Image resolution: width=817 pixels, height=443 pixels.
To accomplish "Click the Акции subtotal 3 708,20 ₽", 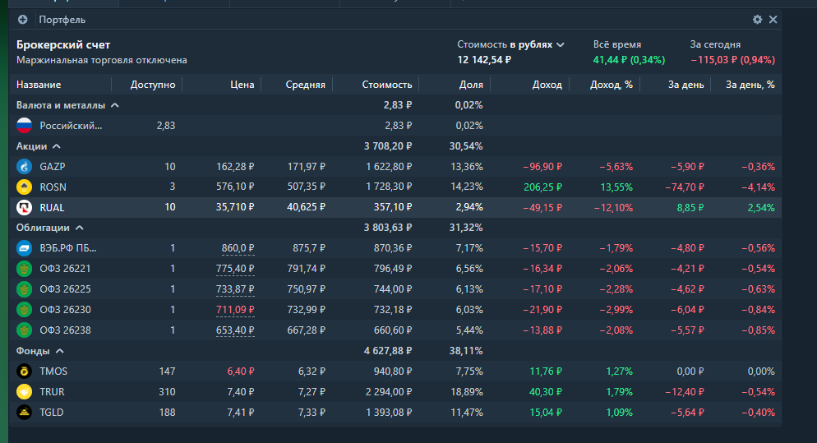I will [388, 146].
